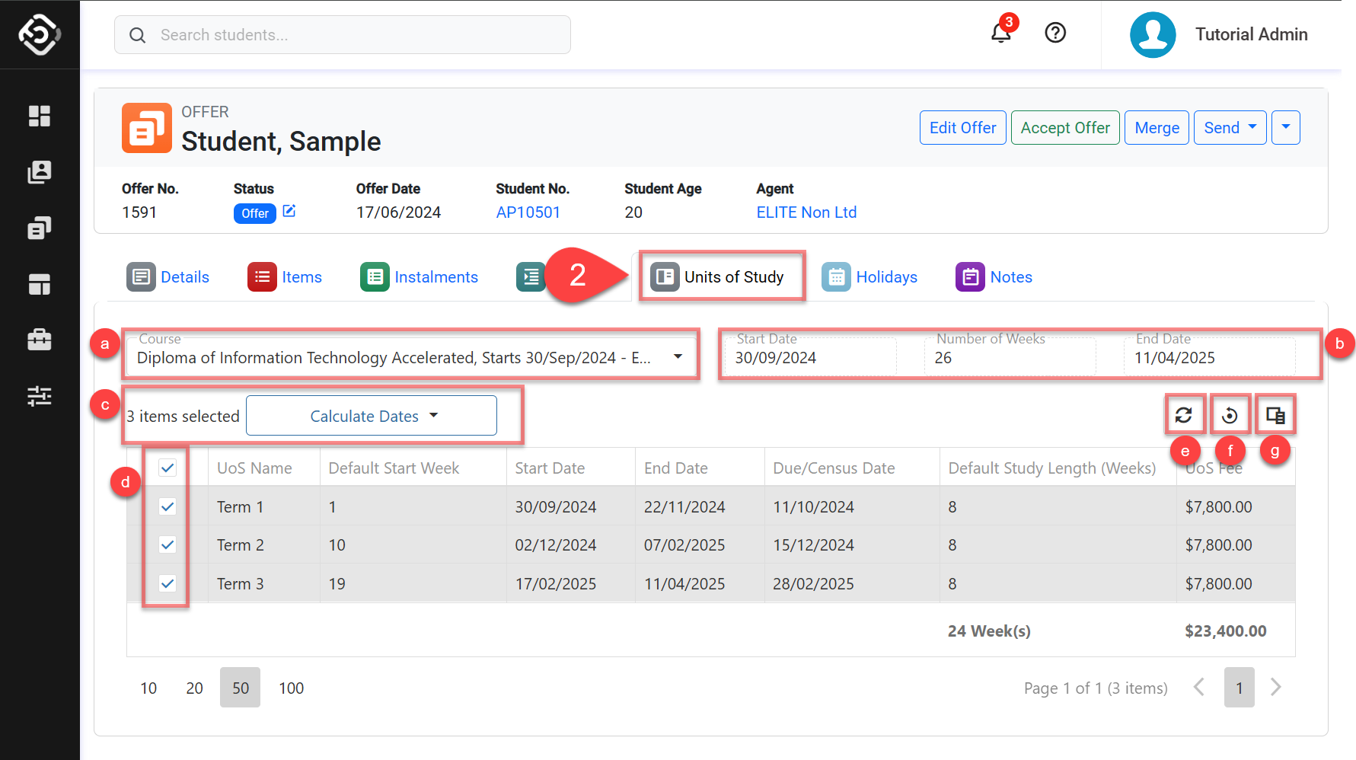
Task: Open the dashboard icon in the sidebar
Action: [x=40, y=116]
